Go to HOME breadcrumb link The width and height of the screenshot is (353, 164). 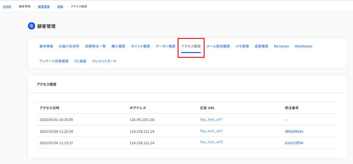(7, 7)
